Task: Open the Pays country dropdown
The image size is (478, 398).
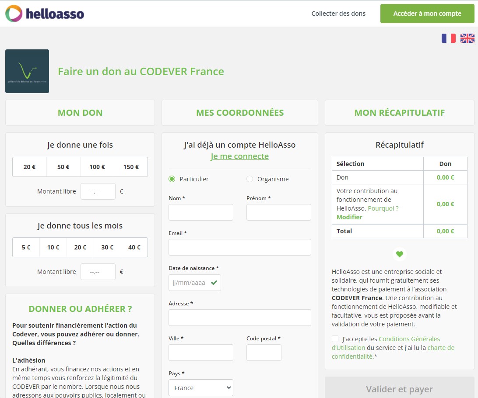Action: pyautogui.click(x=201, y=388)
